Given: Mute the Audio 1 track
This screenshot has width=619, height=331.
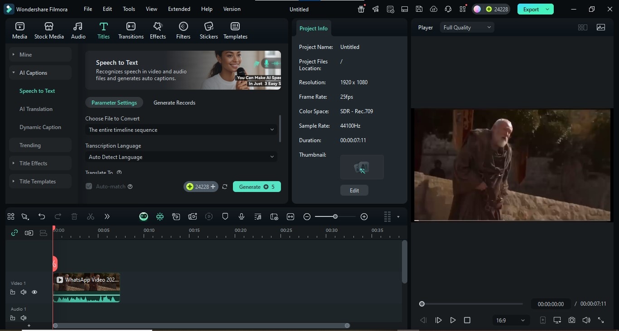Looking at the screenshot, I should (24, 318).
